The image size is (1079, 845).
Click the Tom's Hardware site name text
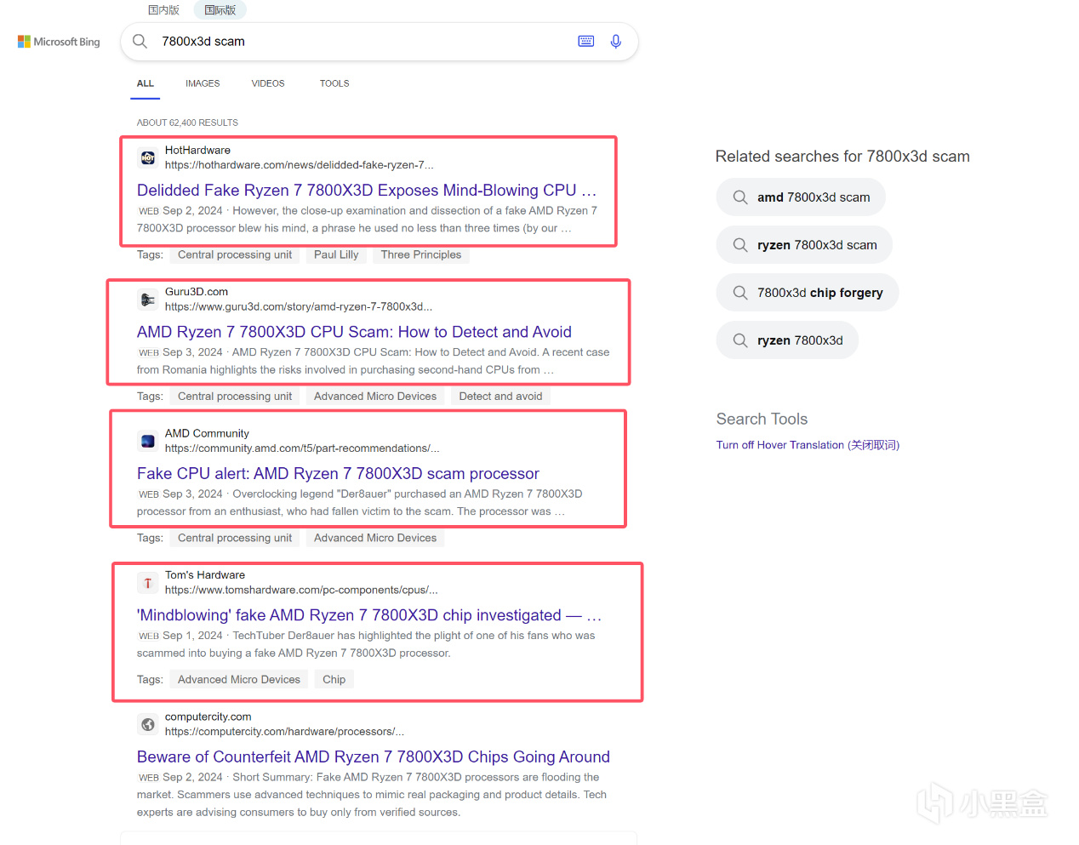click(205, 575)
